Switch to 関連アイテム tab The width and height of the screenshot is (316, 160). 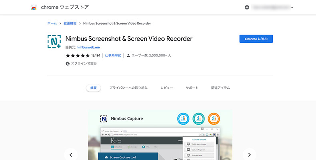coord(220,88)
